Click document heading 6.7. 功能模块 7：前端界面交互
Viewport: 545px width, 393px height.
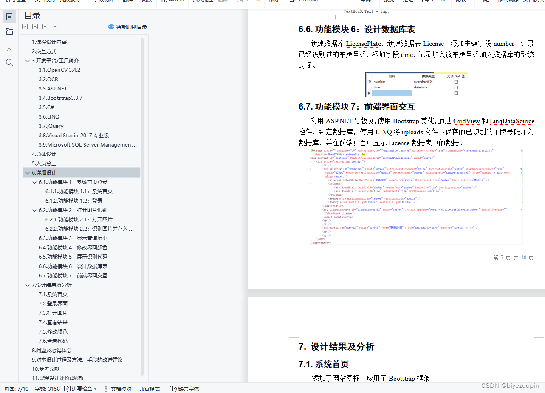pyautogui.click(x=357, y=106)
